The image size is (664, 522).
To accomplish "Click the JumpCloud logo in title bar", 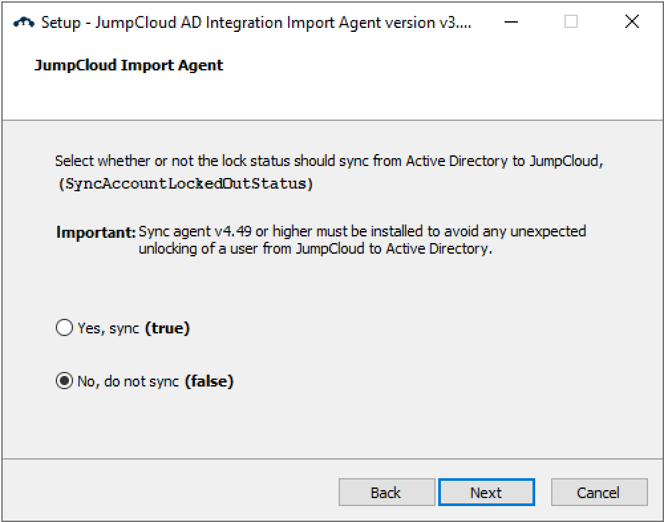I will [24, 22].
